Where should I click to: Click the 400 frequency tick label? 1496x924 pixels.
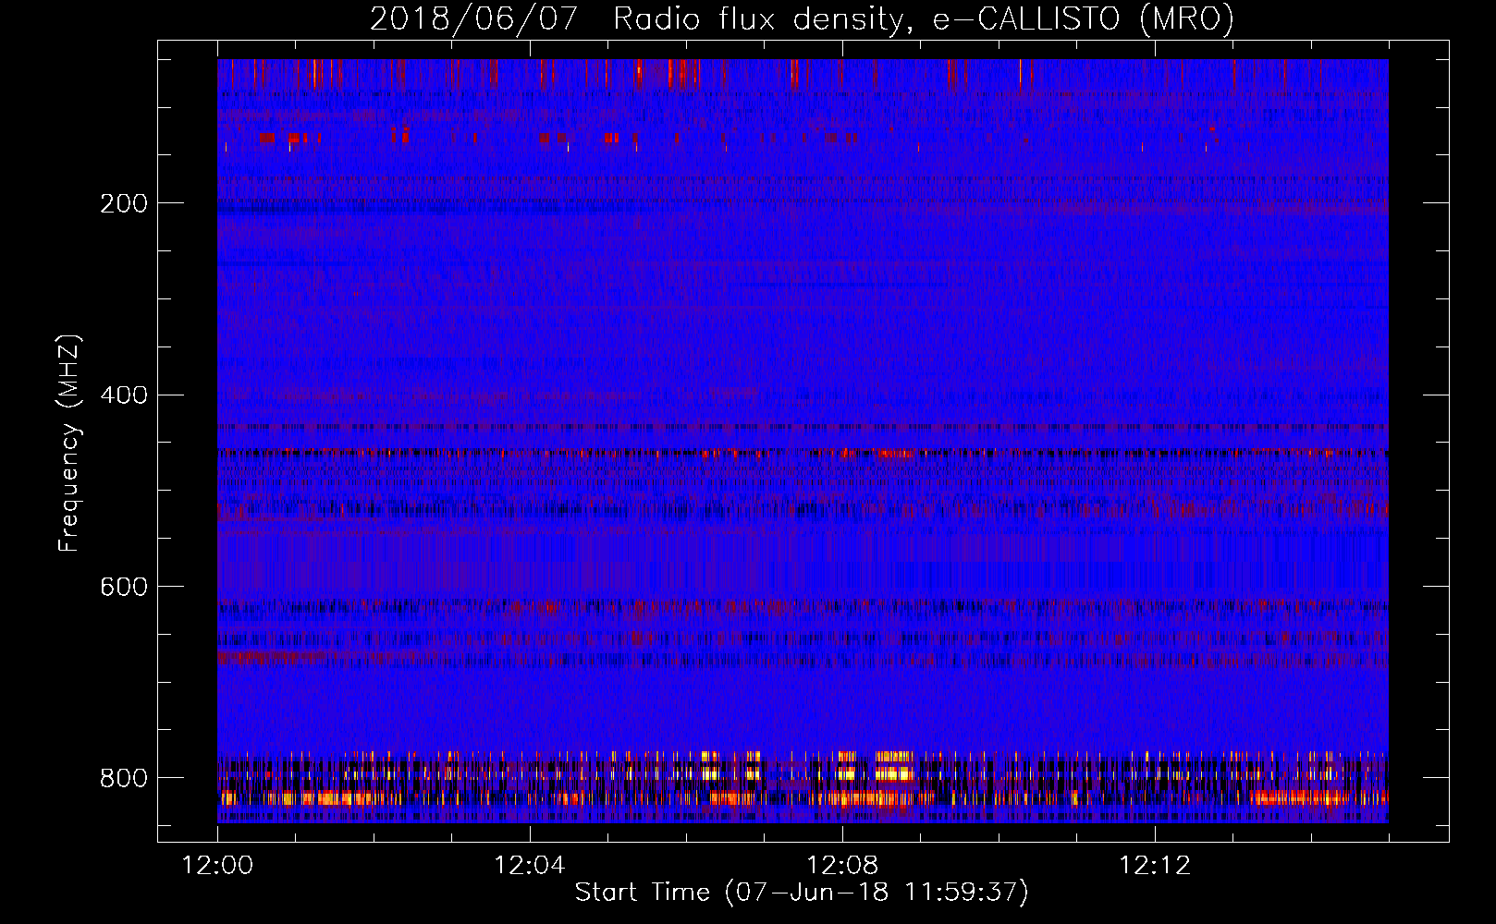124,395
